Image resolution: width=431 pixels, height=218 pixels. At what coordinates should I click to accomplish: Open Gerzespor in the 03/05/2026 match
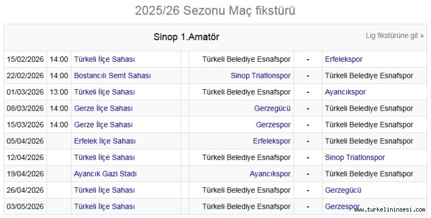[x=342, y=207]
